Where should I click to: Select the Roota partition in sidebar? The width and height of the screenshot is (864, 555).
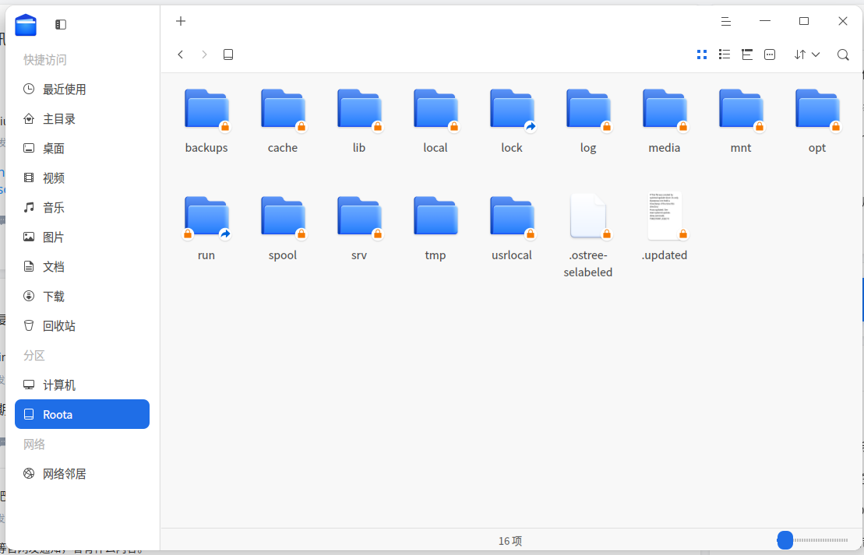coord(82,415)
